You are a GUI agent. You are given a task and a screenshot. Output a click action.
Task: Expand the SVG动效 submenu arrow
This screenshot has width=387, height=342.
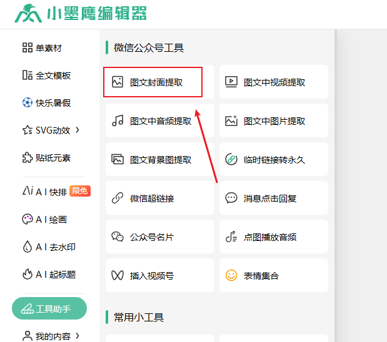78,130
